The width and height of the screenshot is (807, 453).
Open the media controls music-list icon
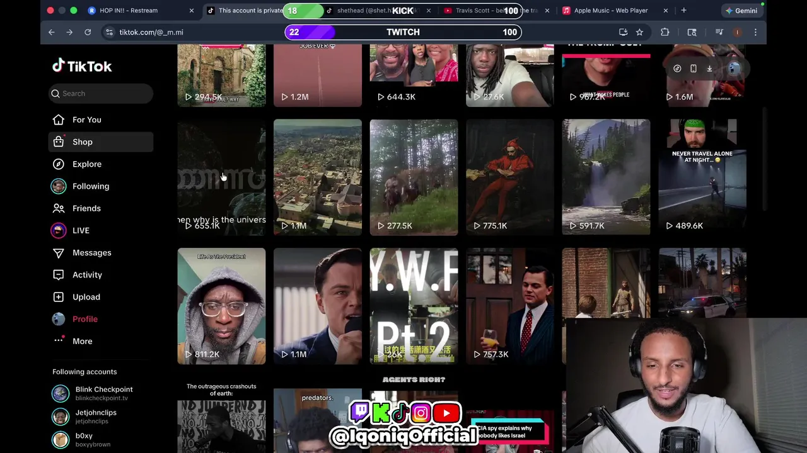pos(719,32)
